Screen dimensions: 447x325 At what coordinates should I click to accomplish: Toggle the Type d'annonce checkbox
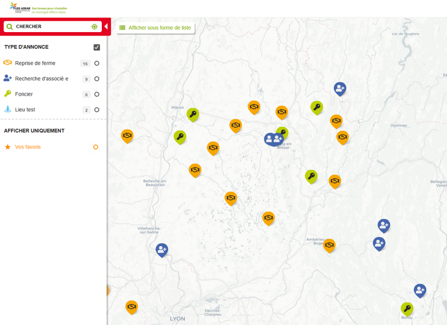pyautogui.click(x=97, y=47)
